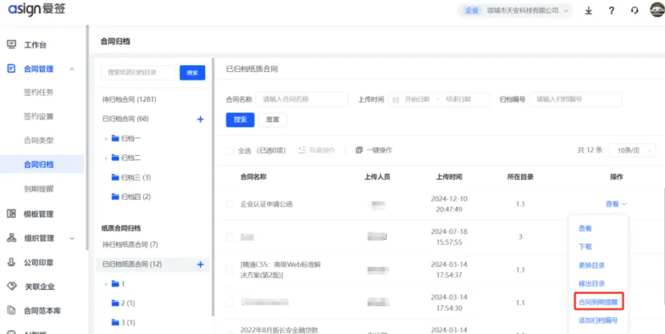Select checkbox for 精通CSS contract row
Image resolution: width=665 pixels, height=334 pixels.
click(x=230, y=270)
